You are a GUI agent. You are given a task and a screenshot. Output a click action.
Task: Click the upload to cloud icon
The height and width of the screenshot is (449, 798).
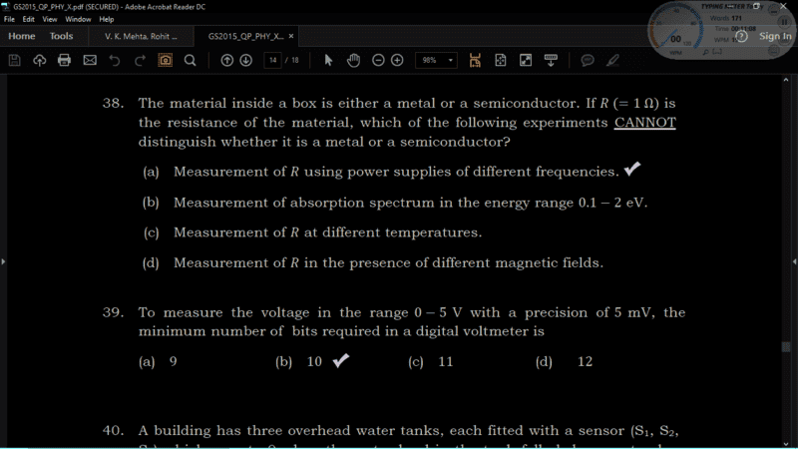click(x=39, y=60)
